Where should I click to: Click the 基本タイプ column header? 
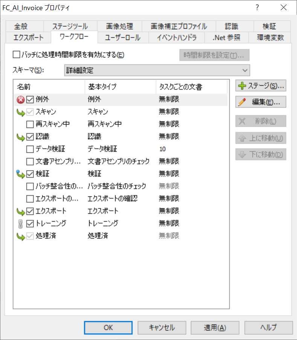pyautogui.click(x=120, y=87)
